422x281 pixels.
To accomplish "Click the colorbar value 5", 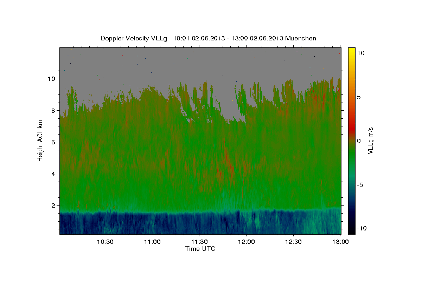I will (x=359, y=97).
